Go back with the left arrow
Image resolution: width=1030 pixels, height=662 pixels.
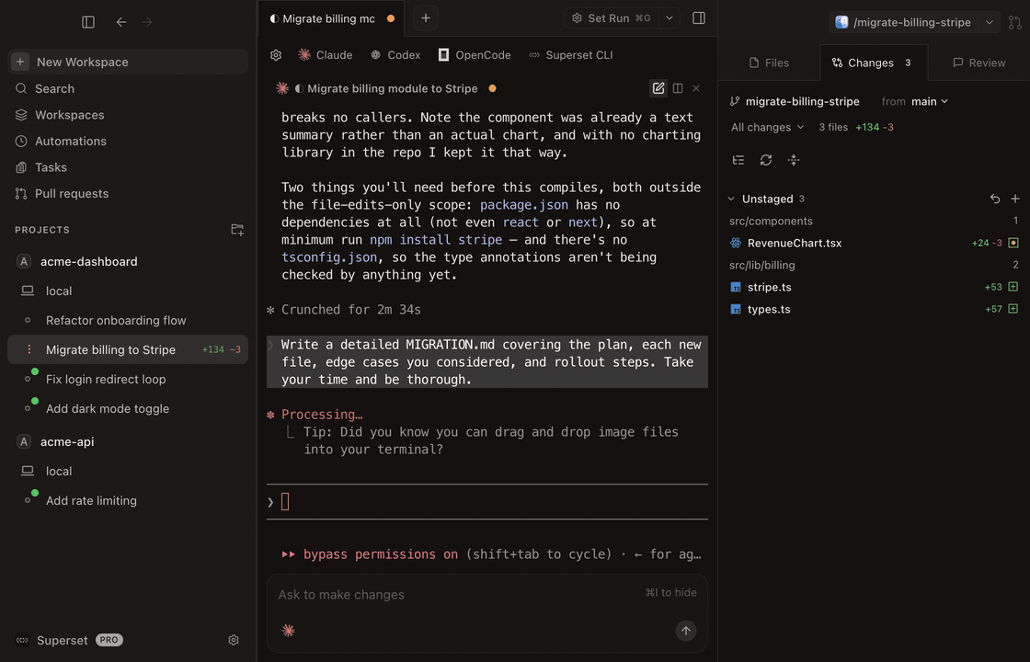click(x=120, y=22)
